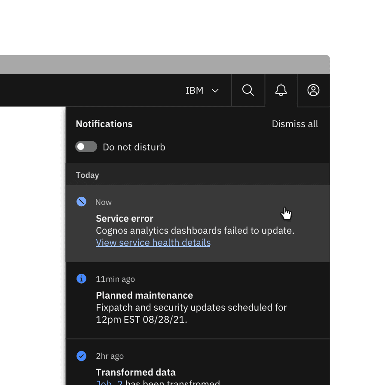Open the Transformed data notification title
Image resolution: width=385 pixels, height=385 pixels.
click(136, 372)
